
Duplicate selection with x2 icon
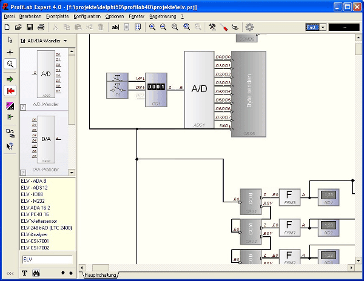(89, 27)
